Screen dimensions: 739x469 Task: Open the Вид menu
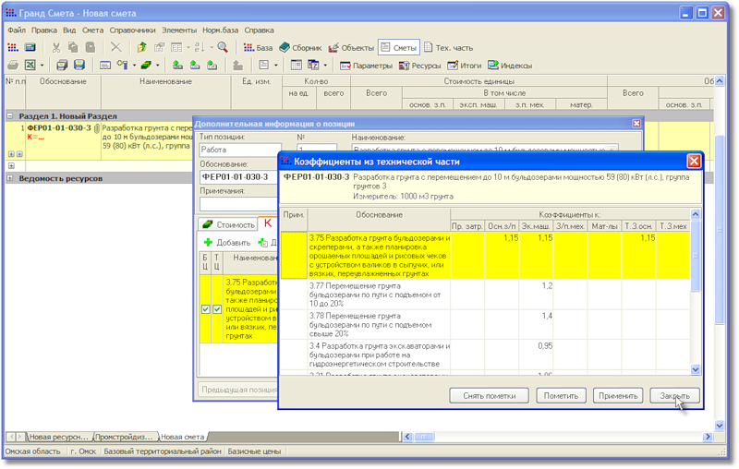[69, 30]
